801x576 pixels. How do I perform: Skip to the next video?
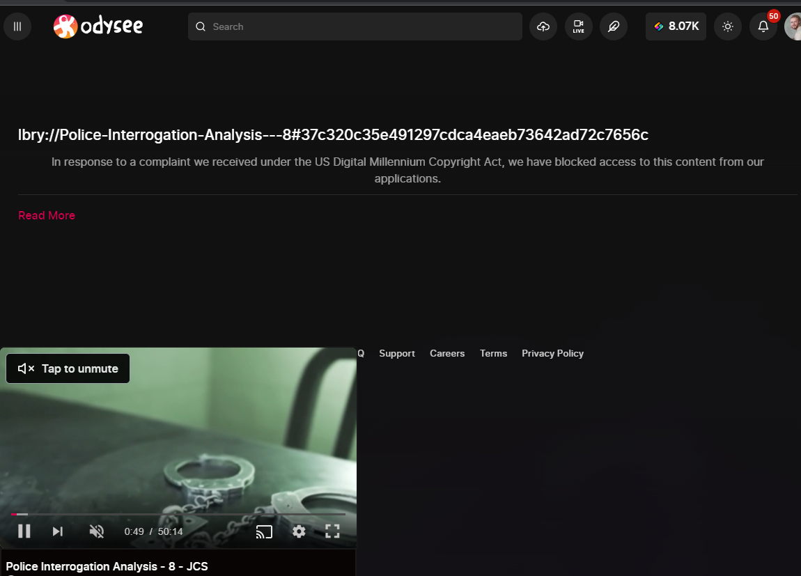tap(56, 531)
